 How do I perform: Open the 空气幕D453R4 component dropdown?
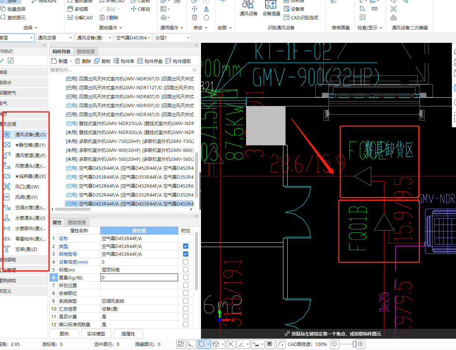click(133, 38)
